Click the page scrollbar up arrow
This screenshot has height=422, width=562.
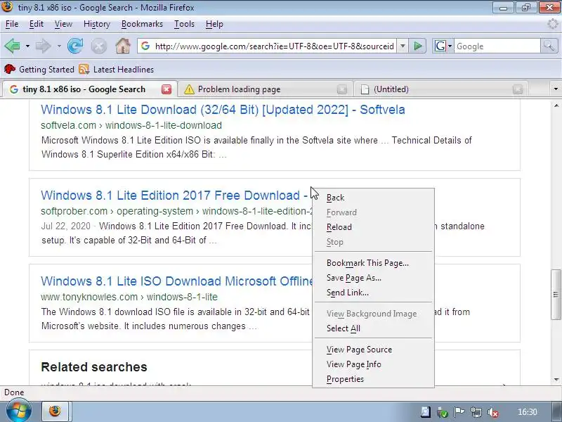click(x=556, y=105)
